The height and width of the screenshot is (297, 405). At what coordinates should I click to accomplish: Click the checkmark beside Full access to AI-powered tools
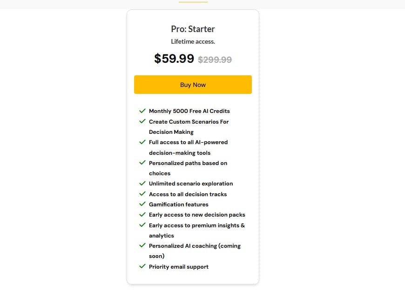click(x=142, y=142)
